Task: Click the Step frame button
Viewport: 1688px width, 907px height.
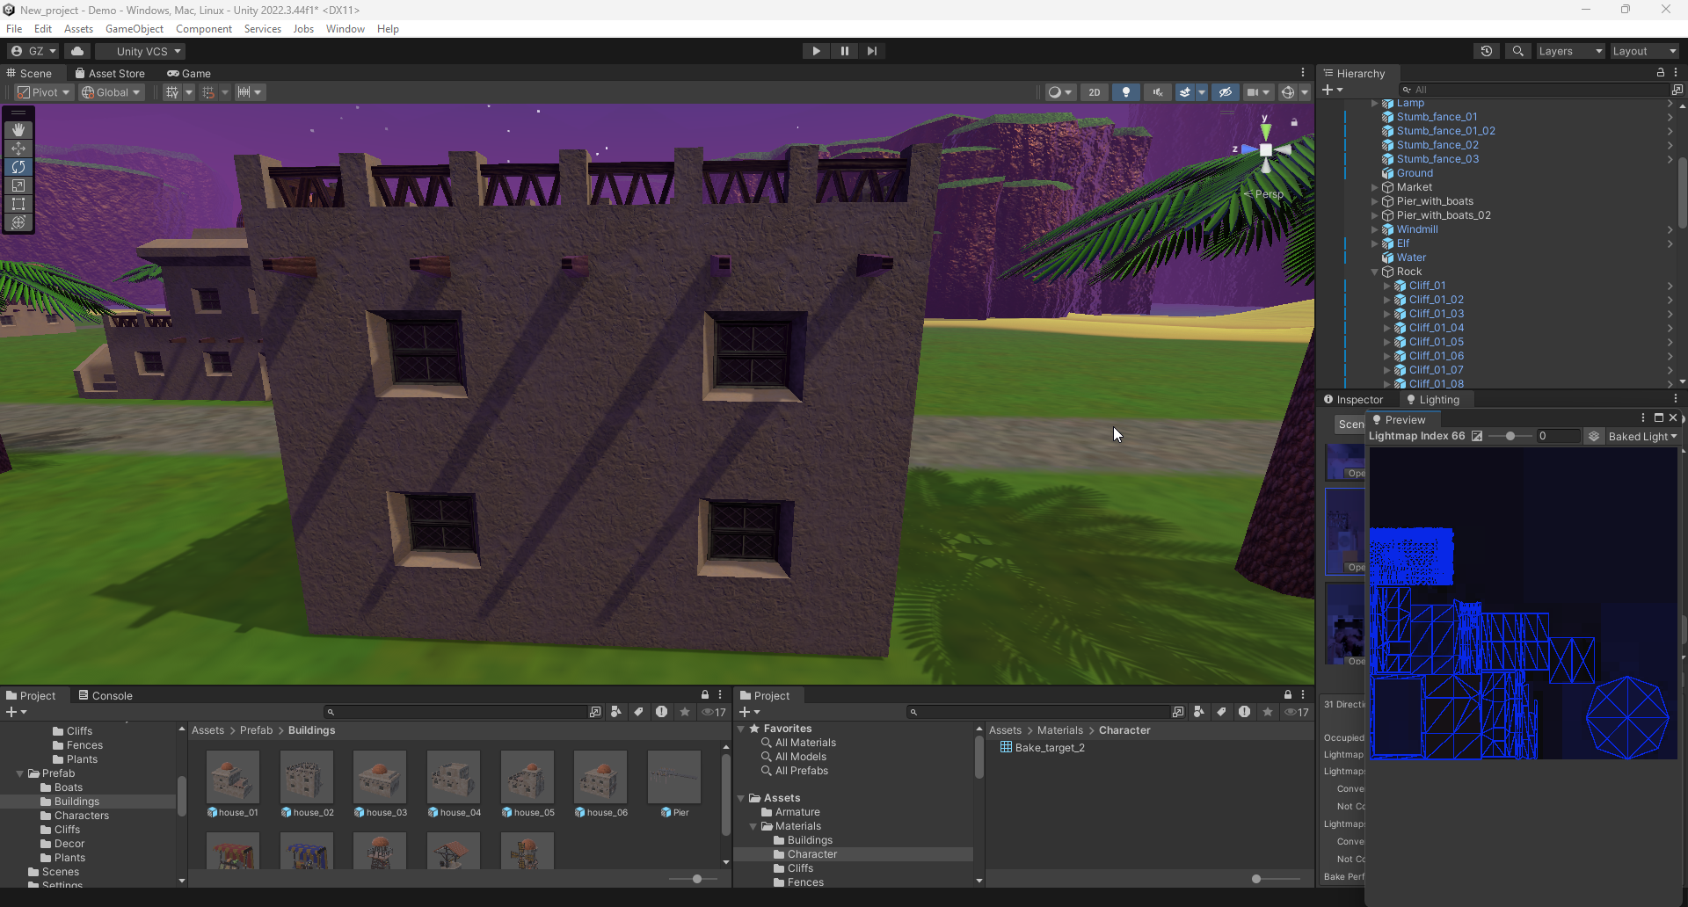Action: tap(872, 51)
